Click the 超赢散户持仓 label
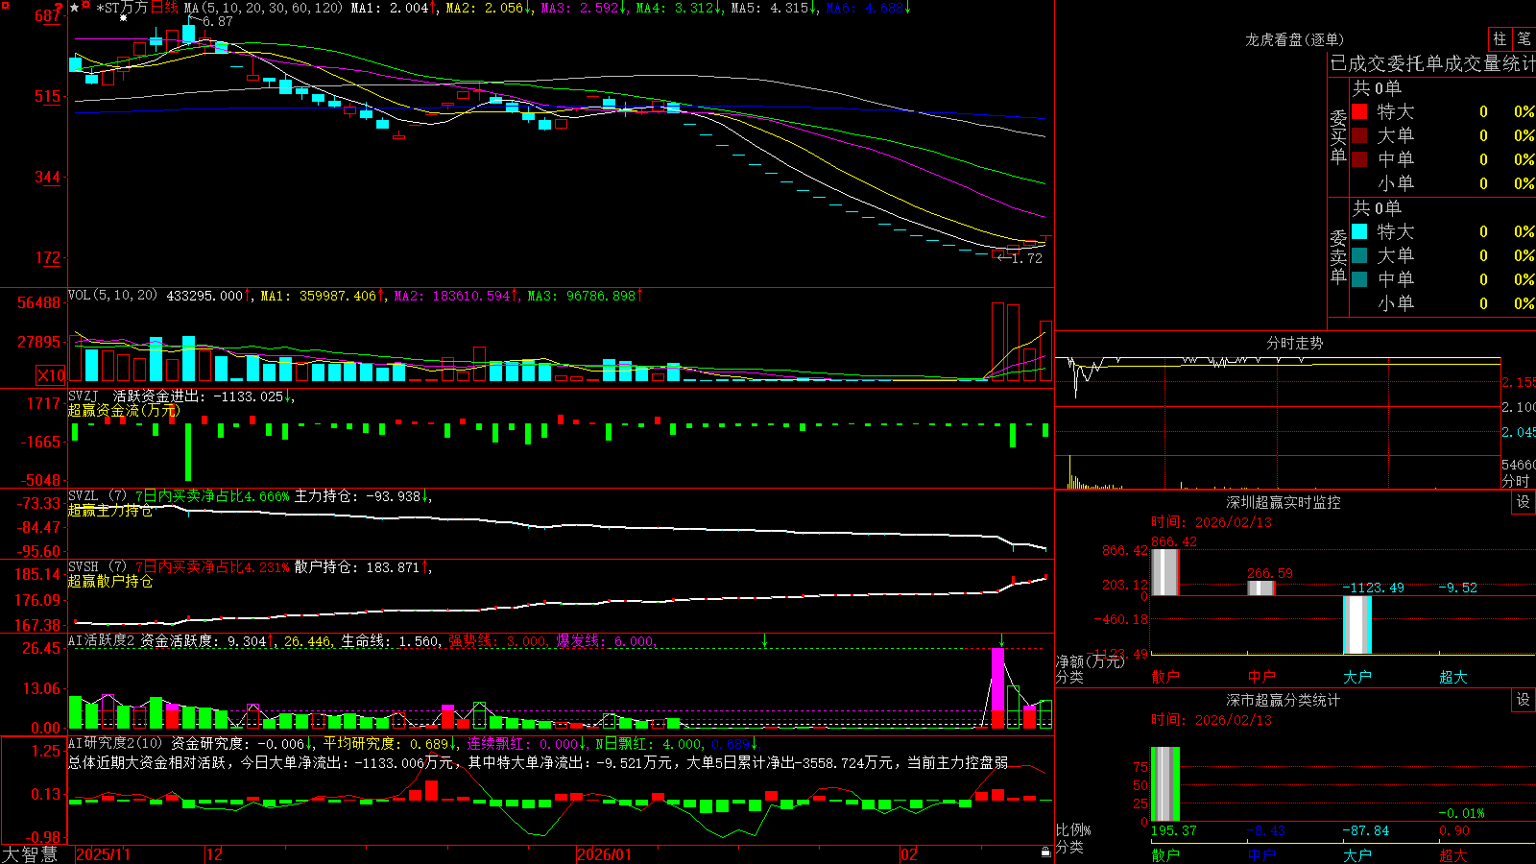 pyautogui.click(x=110, y=581)
